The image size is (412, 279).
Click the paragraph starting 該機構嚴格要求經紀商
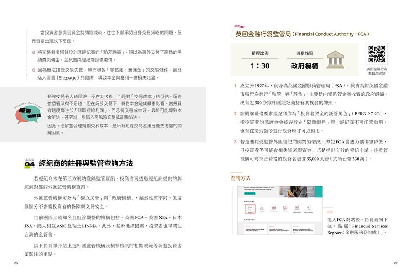tap(314, 122)
